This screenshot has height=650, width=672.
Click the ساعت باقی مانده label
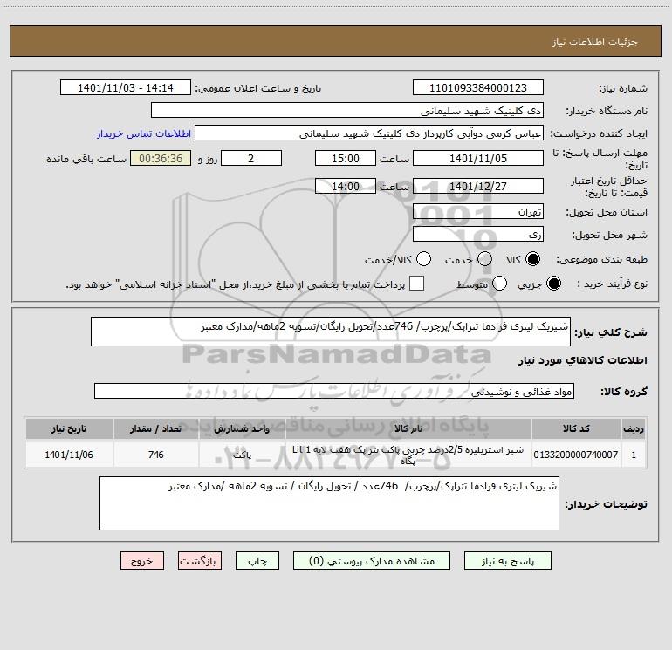click(x=86, y=159)
